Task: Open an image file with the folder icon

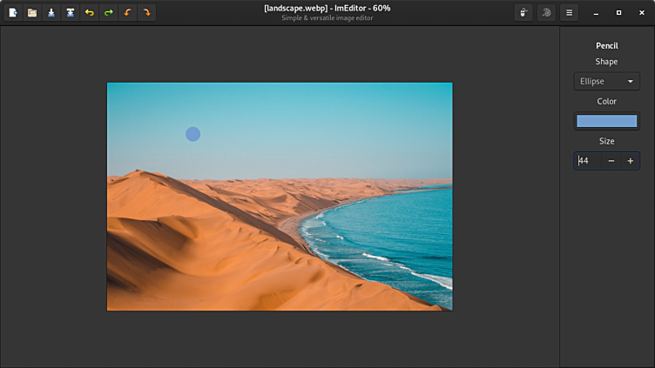Action: [32, 13]
